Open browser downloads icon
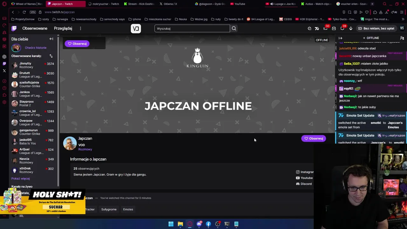The width and height of the screenshot is (407, 229). coord(386,12)
